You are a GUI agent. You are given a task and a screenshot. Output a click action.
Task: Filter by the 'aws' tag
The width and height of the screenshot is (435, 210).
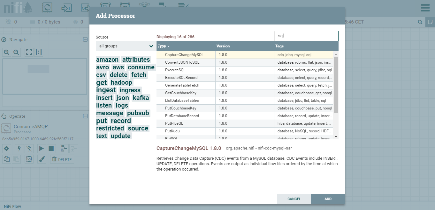click(118, 67)
